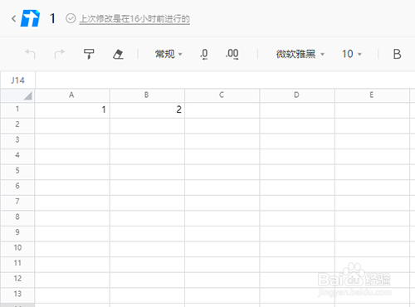Select the clear format eraser tool
Screen dimensions: 415x307
[118, 54]
